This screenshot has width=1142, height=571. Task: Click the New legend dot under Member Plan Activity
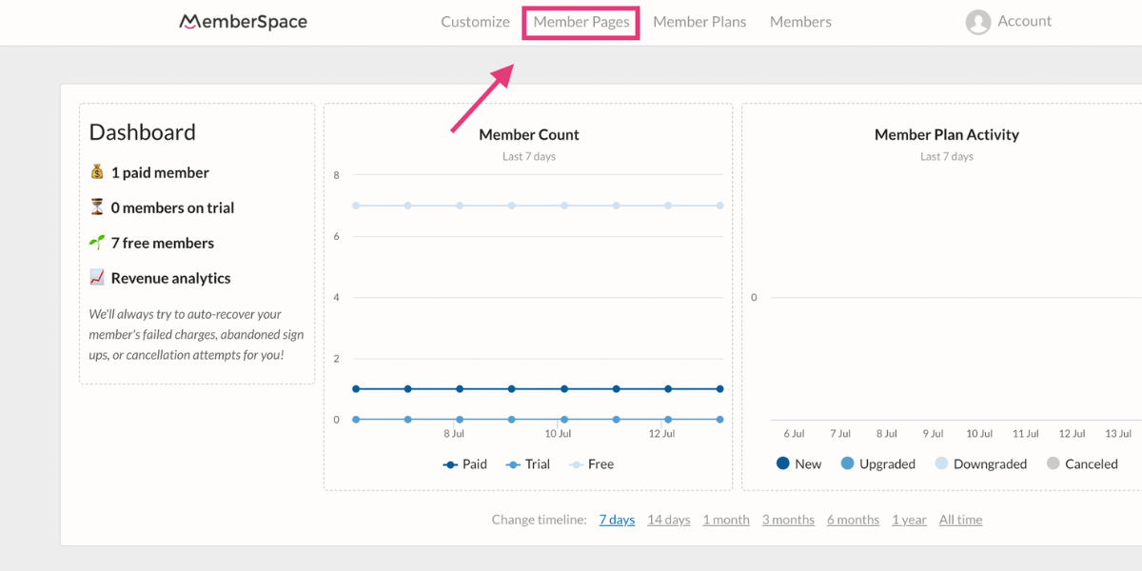point(782,463)
